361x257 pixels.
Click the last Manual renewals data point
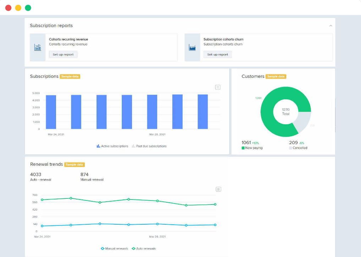click(215, 225)
